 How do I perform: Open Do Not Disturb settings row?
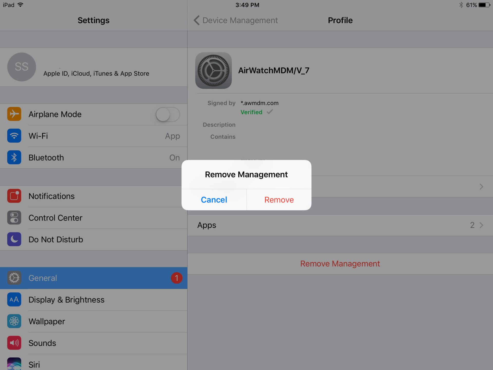(x=93, y=239)
